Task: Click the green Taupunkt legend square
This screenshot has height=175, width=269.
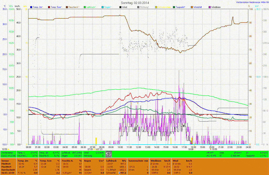Action: pyautogui.click(x=174, y=7)
